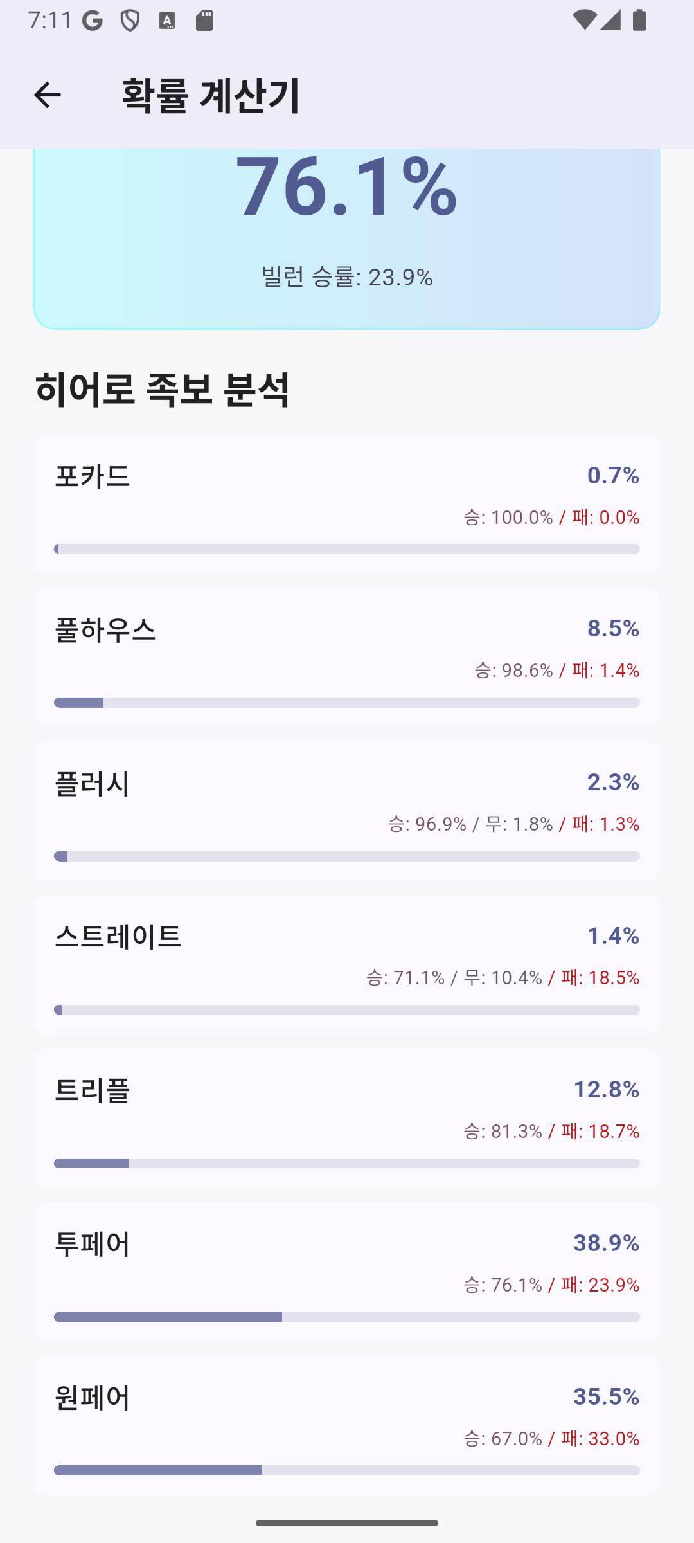Tap the 76.1% win rate card
The height and width of the screenshot is (1543, 694).
(347, 238)
